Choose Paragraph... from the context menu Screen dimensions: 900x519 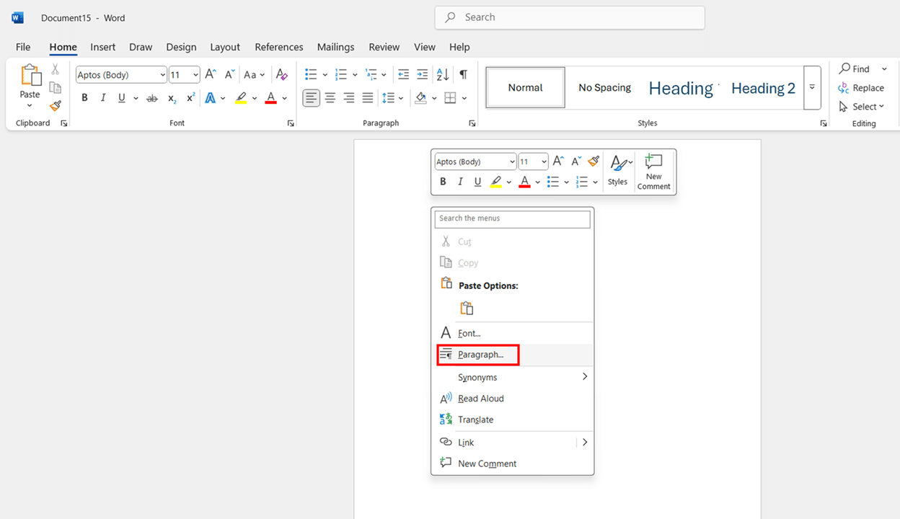[x=513, y=355]
